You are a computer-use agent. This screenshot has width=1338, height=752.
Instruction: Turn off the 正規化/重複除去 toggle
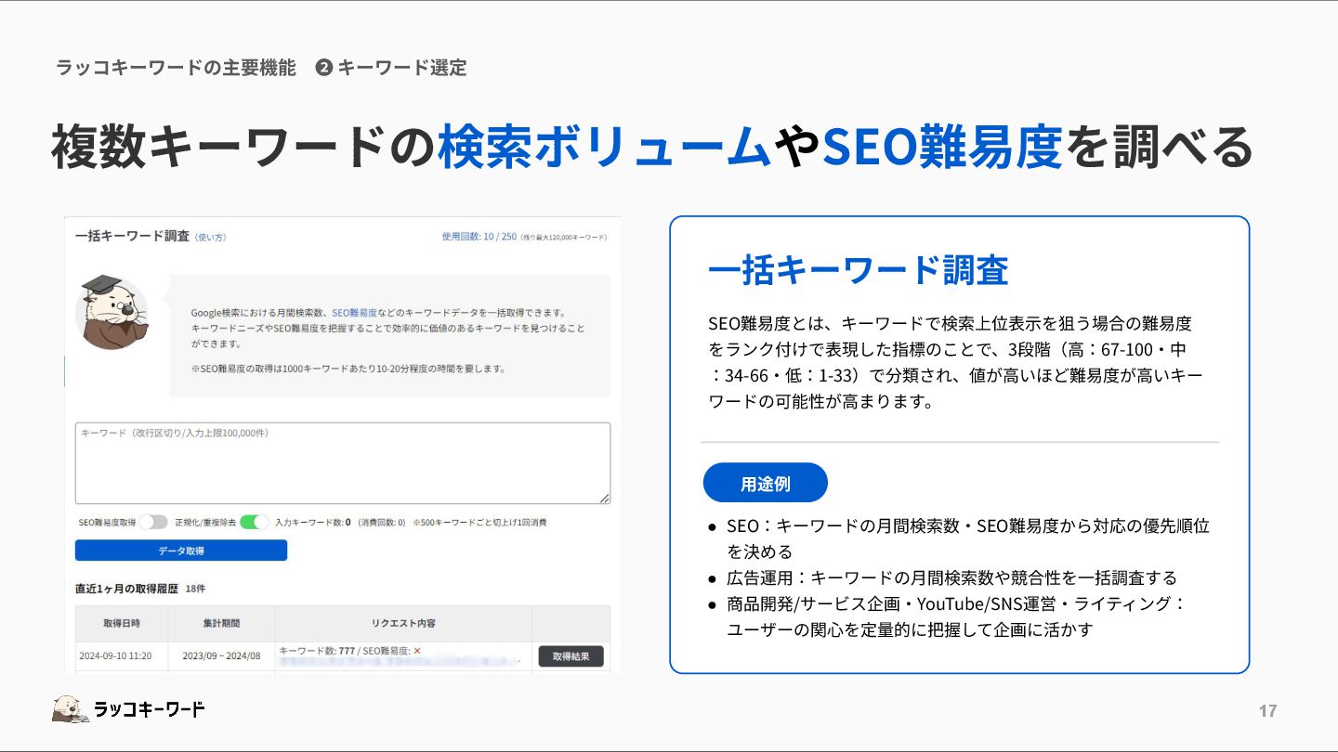pos(254,523)
